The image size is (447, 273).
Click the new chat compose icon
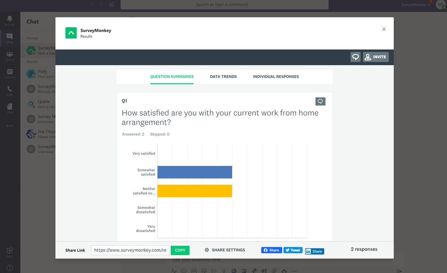[x=112, y=4]
